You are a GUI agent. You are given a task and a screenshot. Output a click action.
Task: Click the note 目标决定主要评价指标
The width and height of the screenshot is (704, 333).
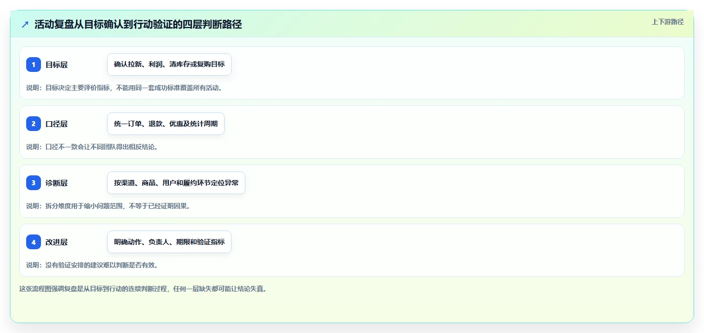124,88
